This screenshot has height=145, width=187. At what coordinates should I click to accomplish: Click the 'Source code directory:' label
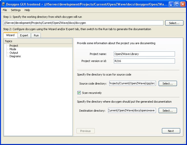pyautogui.click(x=93, y=84)
